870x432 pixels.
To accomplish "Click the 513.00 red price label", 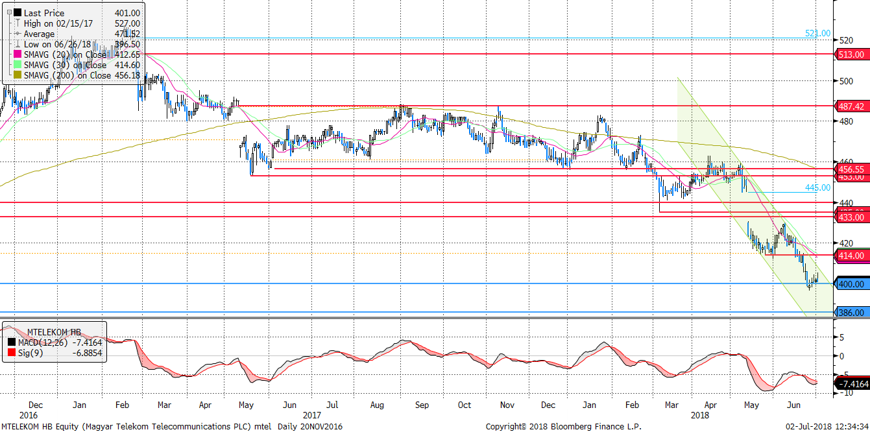I will 851,55.
